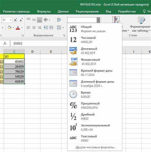Click the text orientation icon

(46, 20)
